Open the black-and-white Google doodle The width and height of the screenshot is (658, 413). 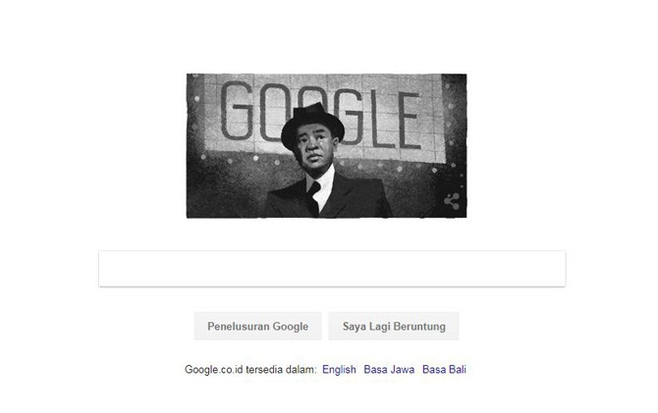click(326, 145)
